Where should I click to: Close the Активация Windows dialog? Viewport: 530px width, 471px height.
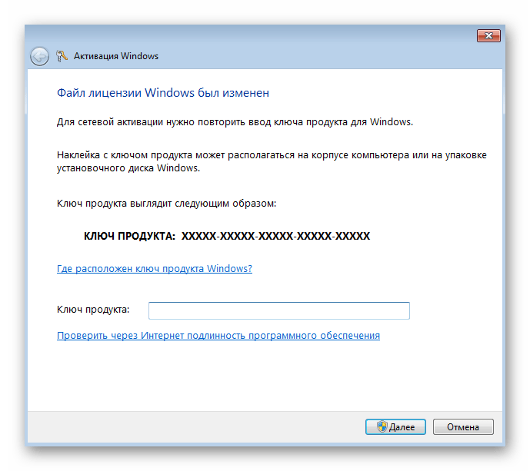click(x=488, y=36)
